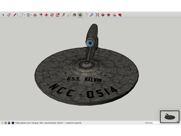
Task: Click the Mesures label
Action: click(149, 123)
